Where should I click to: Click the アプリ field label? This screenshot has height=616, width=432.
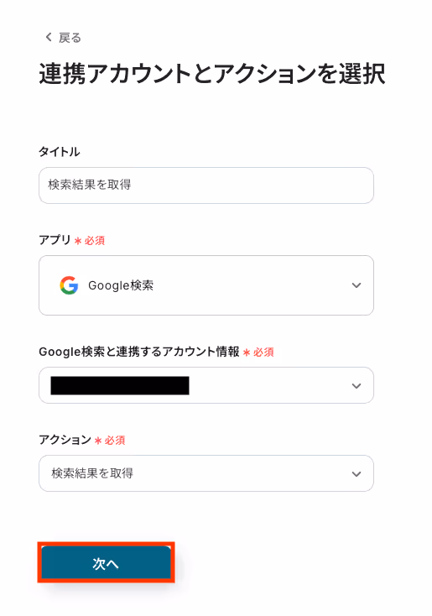pyautogui.click(x=55, y=240)
